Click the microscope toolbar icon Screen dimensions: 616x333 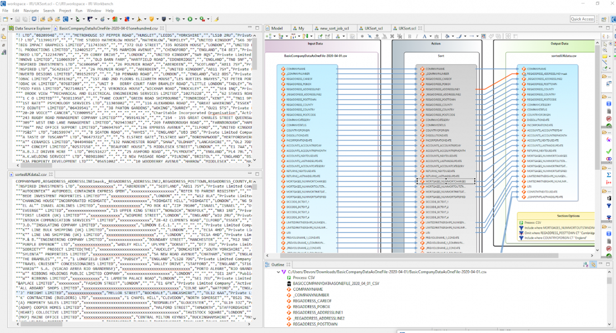pyautogui.click(x=77, y=19)
